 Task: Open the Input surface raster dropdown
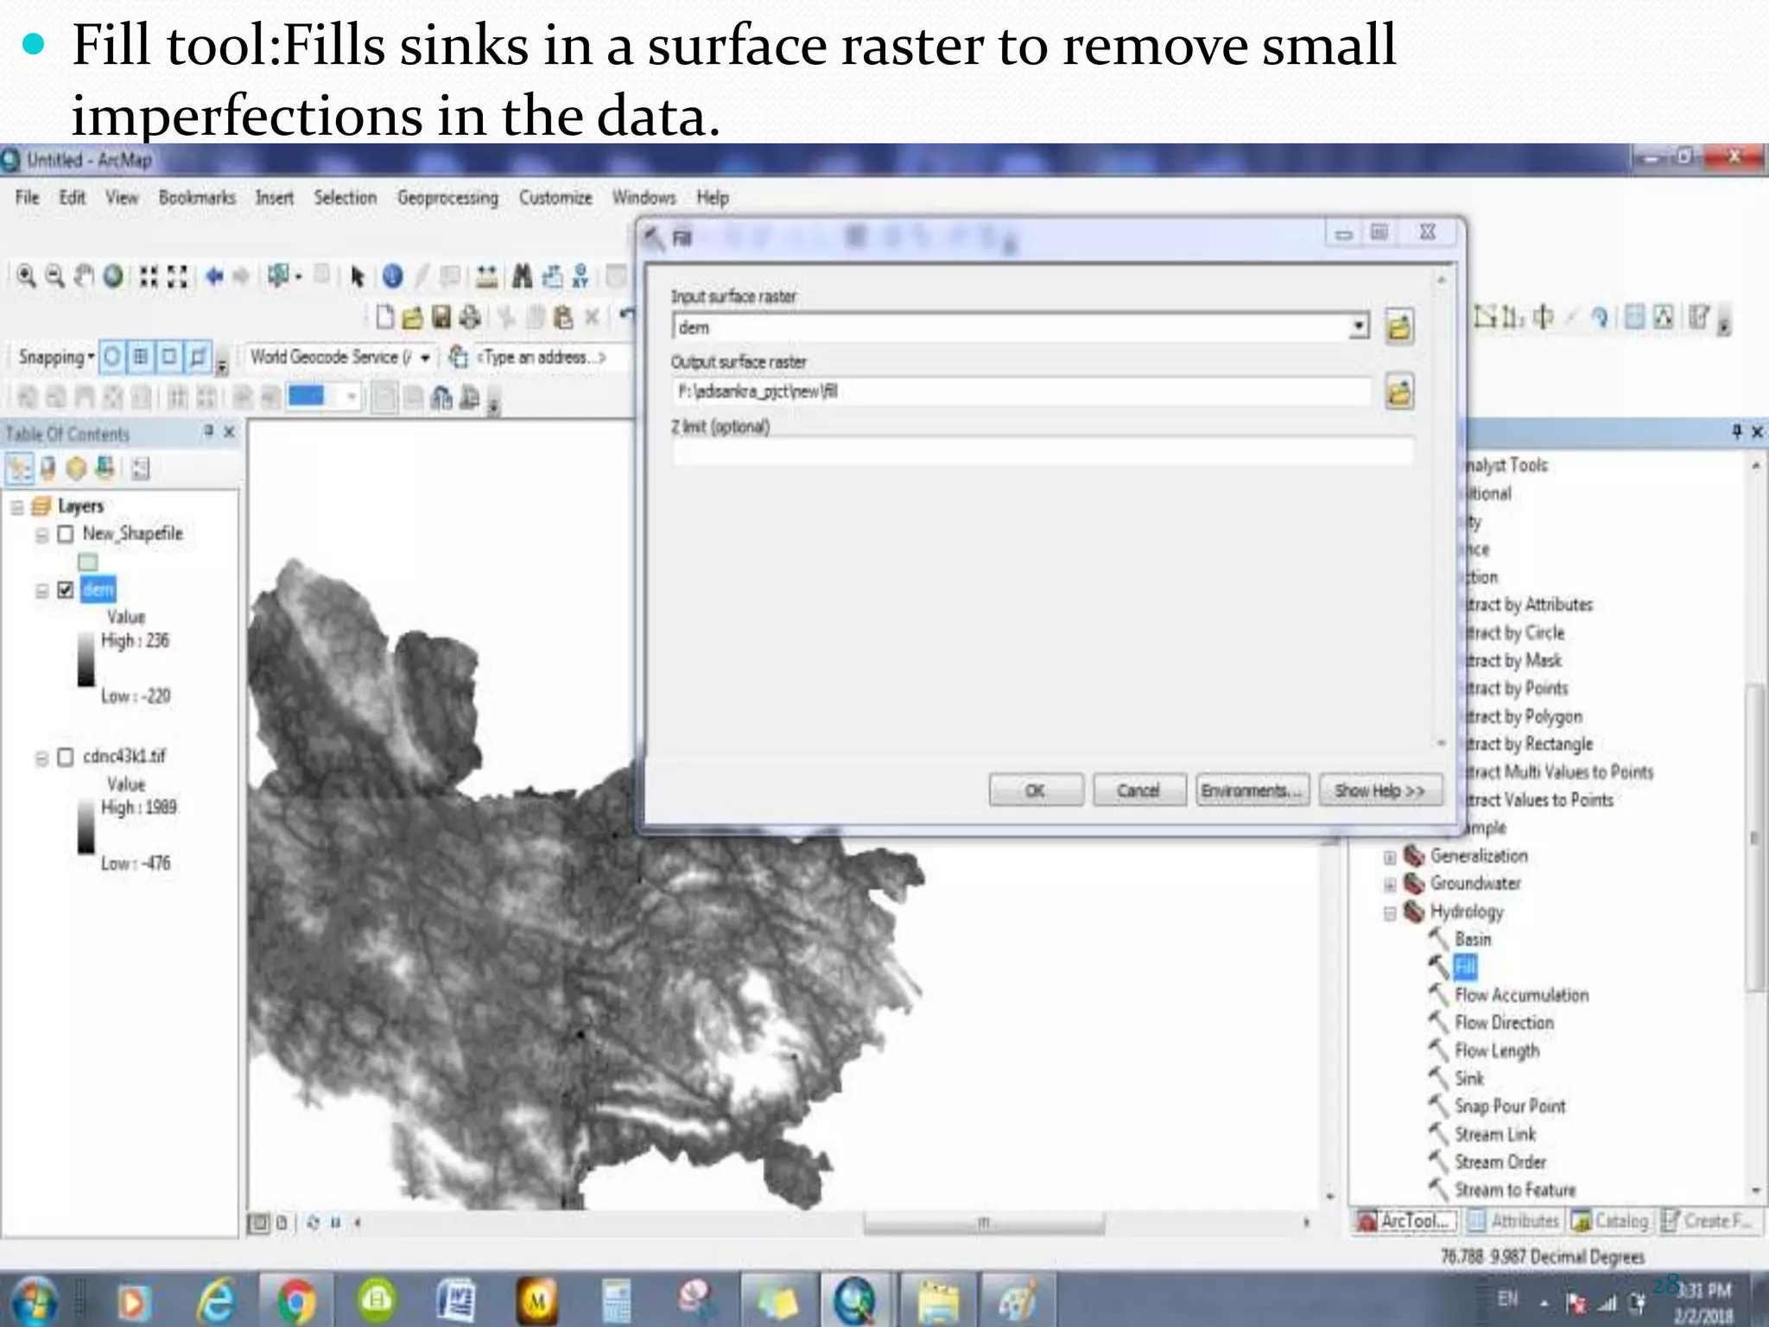point(1360,327)
